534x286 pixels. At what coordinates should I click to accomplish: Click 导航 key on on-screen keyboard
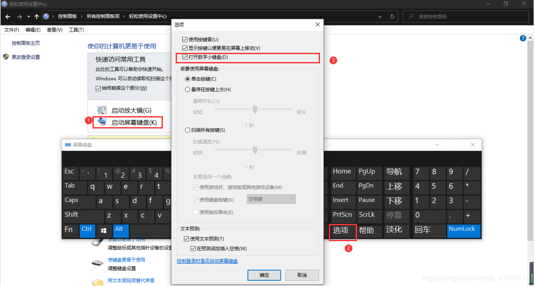[396, 172]
